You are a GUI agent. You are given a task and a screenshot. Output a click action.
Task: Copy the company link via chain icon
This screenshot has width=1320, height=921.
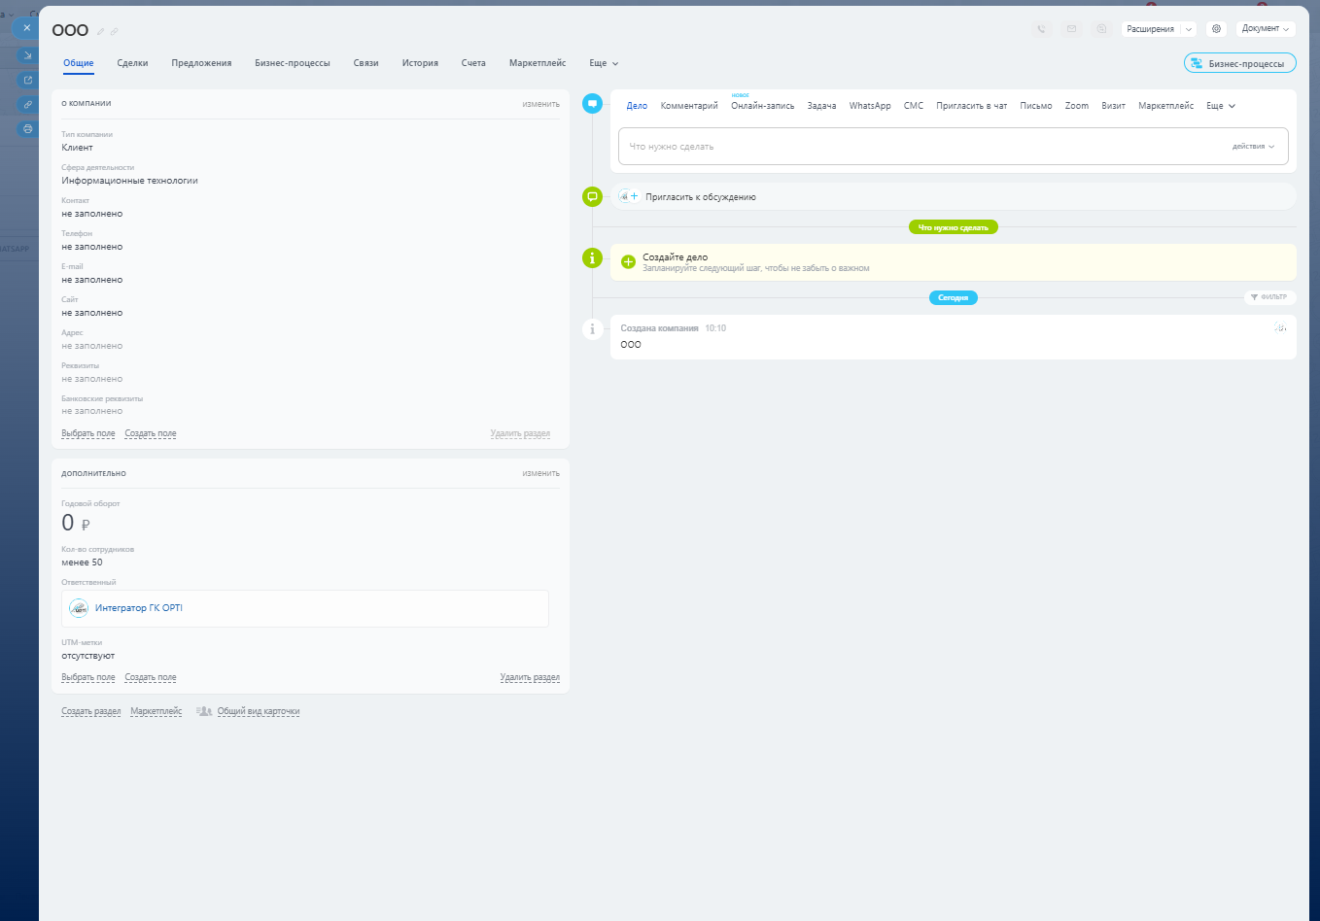tap(114, 32)
